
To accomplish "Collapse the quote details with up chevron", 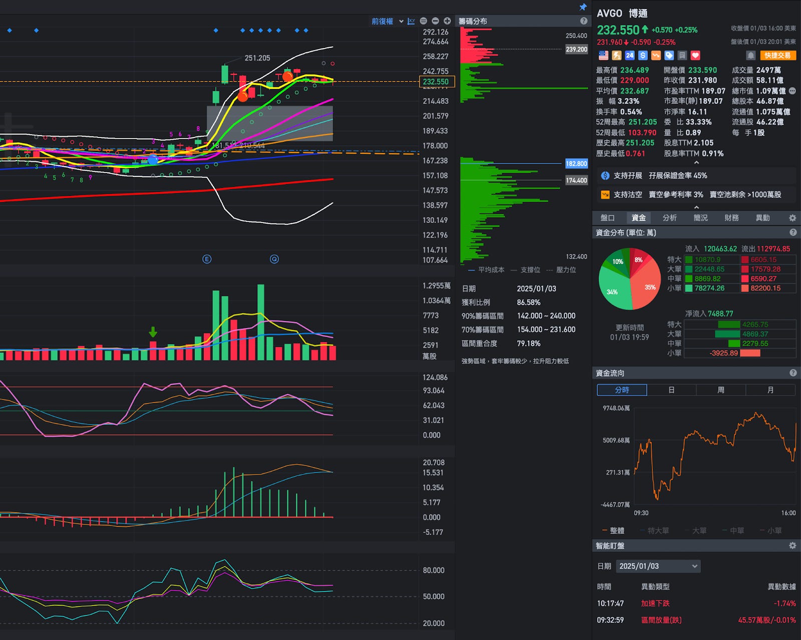I will [x=696, y=163].
